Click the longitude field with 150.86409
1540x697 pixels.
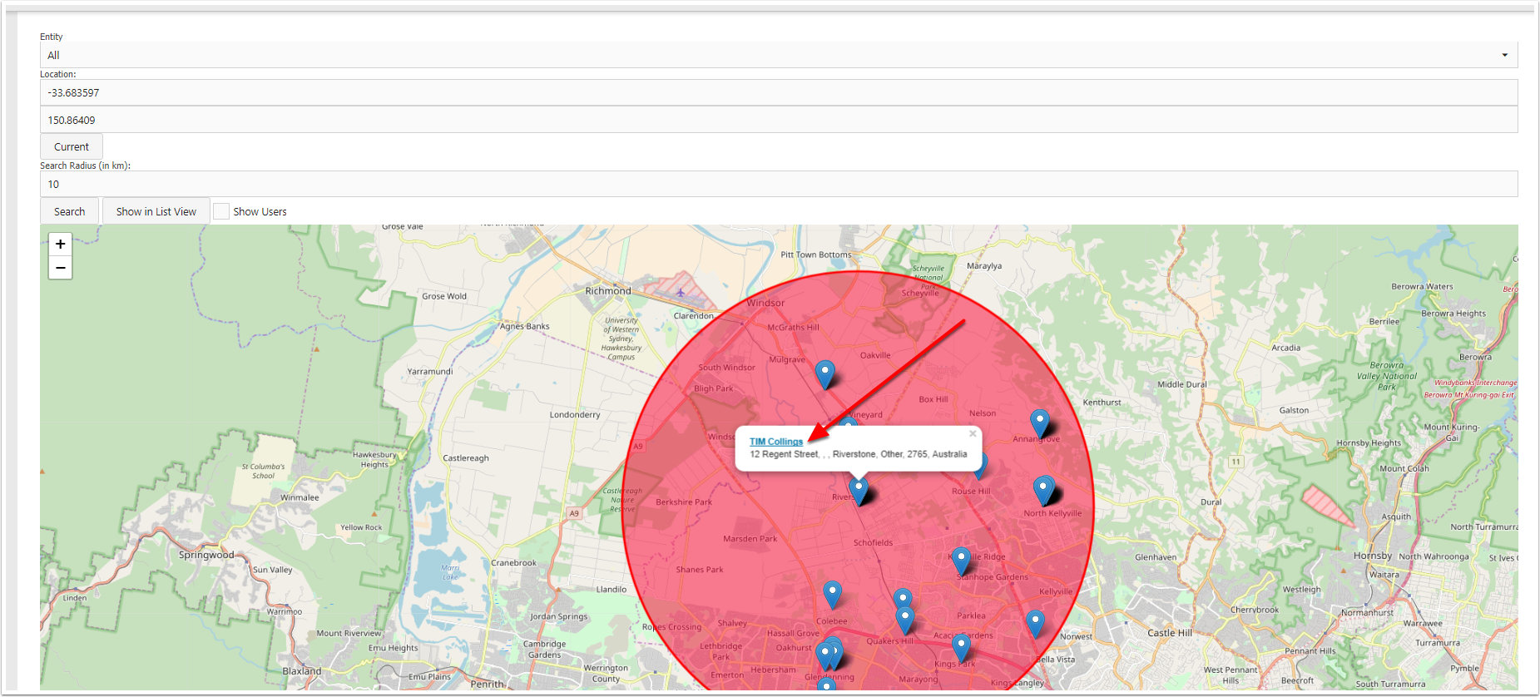[x=779, y=120]
